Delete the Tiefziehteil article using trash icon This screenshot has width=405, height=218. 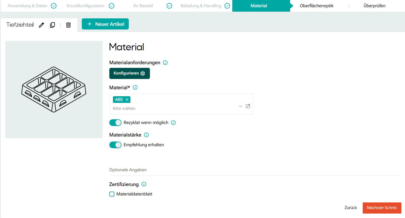click(68, 25)
